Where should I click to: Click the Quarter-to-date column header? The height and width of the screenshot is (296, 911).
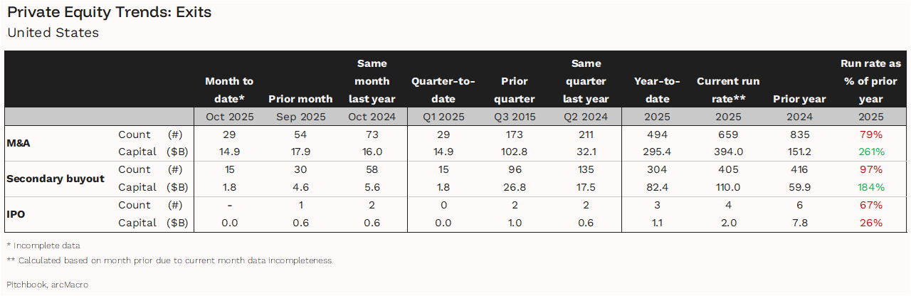click(x=443, y=90)
